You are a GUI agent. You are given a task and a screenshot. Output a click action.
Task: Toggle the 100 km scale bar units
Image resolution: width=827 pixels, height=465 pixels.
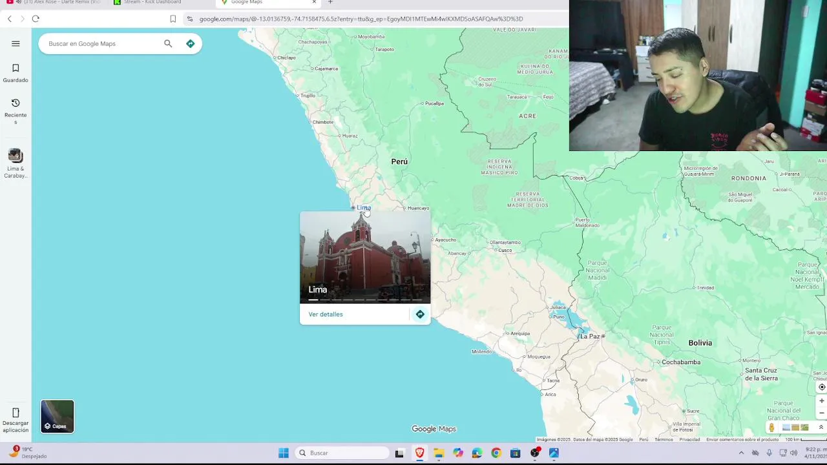click(805, 440)
